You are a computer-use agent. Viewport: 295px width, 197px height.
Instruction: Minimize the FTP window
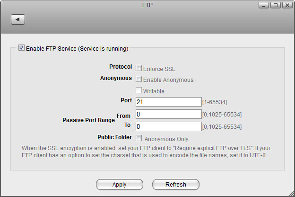click(x=264, y=5)
